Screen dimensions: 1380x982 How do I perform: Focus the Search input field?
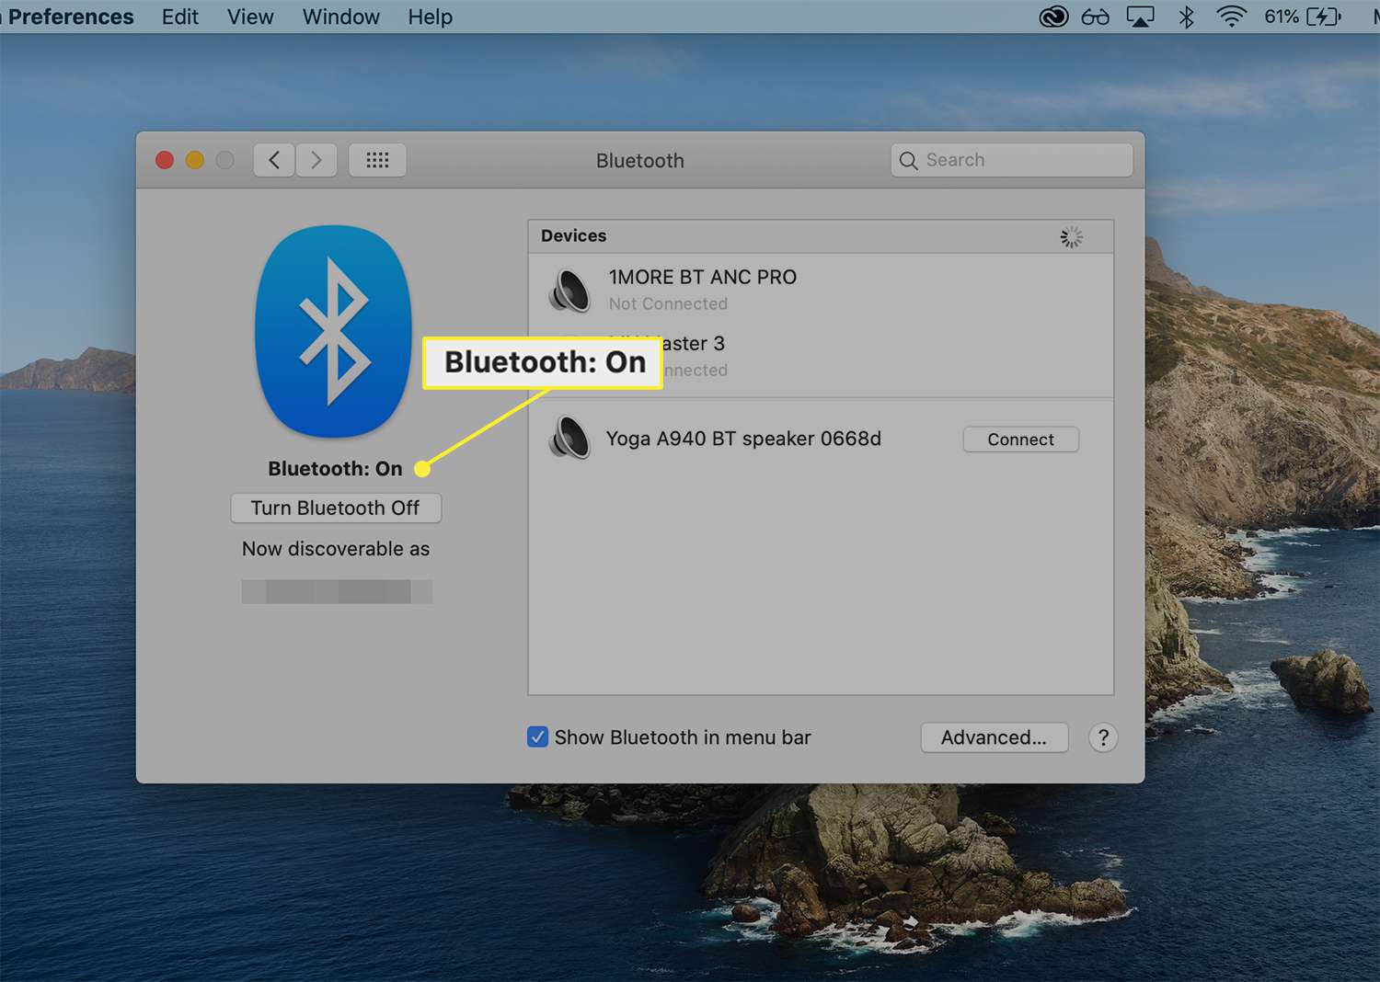click(x=1012, y=160)
